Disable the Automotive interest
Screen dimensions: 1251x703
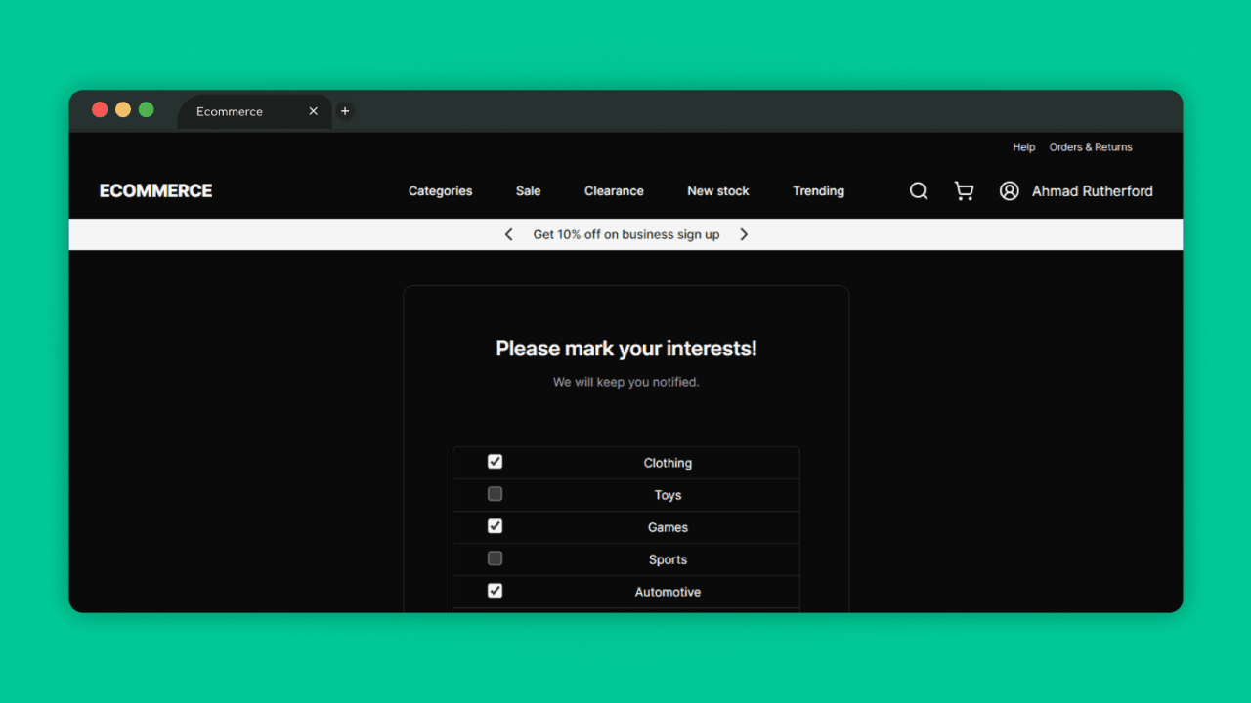click(x=495, y=590)
